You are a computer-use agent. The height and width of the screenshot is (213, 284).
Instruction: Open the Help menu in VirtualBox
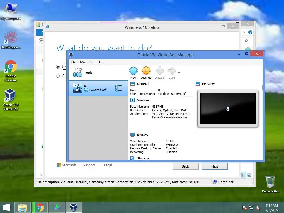101,62
